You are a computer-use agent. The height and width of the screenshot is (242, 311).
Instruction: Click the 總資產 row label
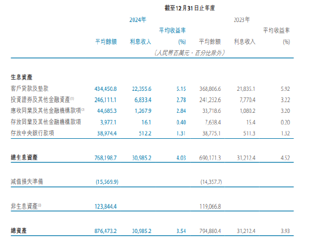[x=19, y=231]
